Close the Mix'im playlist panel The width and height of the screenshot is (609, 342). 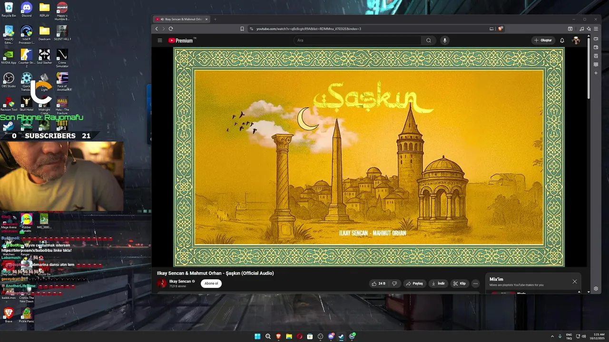pos(574,281)
